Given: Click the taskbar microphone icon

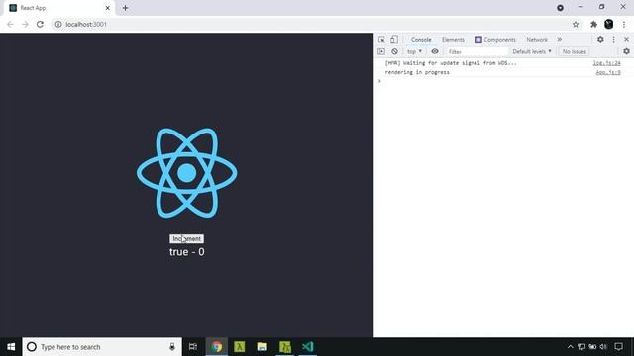Looking at the screenshot, I should (172, 347).
